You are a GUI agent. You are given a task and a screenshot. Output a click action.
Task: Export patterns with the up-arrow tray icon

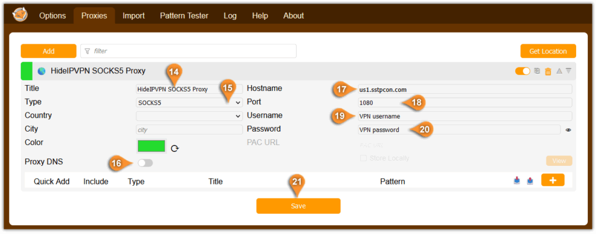tap(530, 181)
